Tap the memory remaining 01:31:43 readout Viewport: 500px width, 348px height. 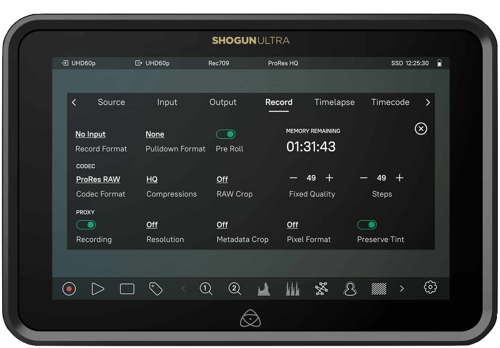click(311, 147)
